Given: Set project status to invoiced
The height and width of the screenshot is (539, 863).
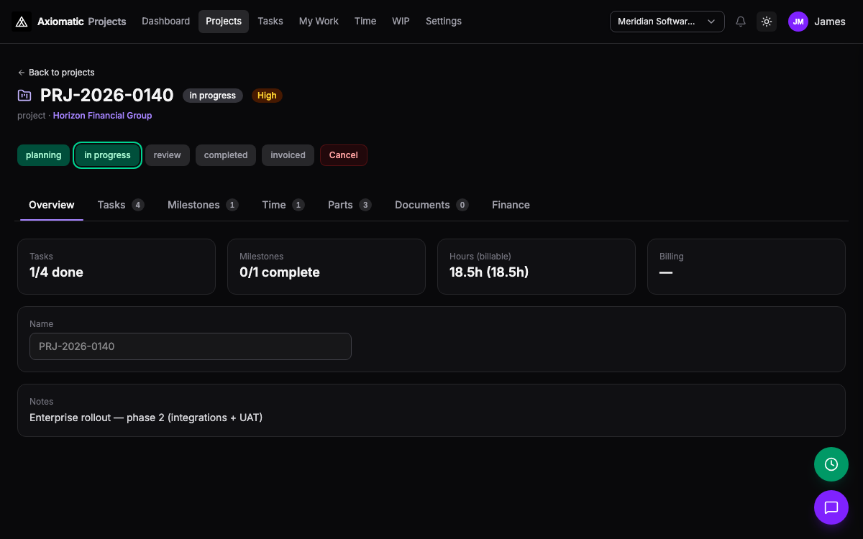Looking at the screenshot, I should 288,155.
